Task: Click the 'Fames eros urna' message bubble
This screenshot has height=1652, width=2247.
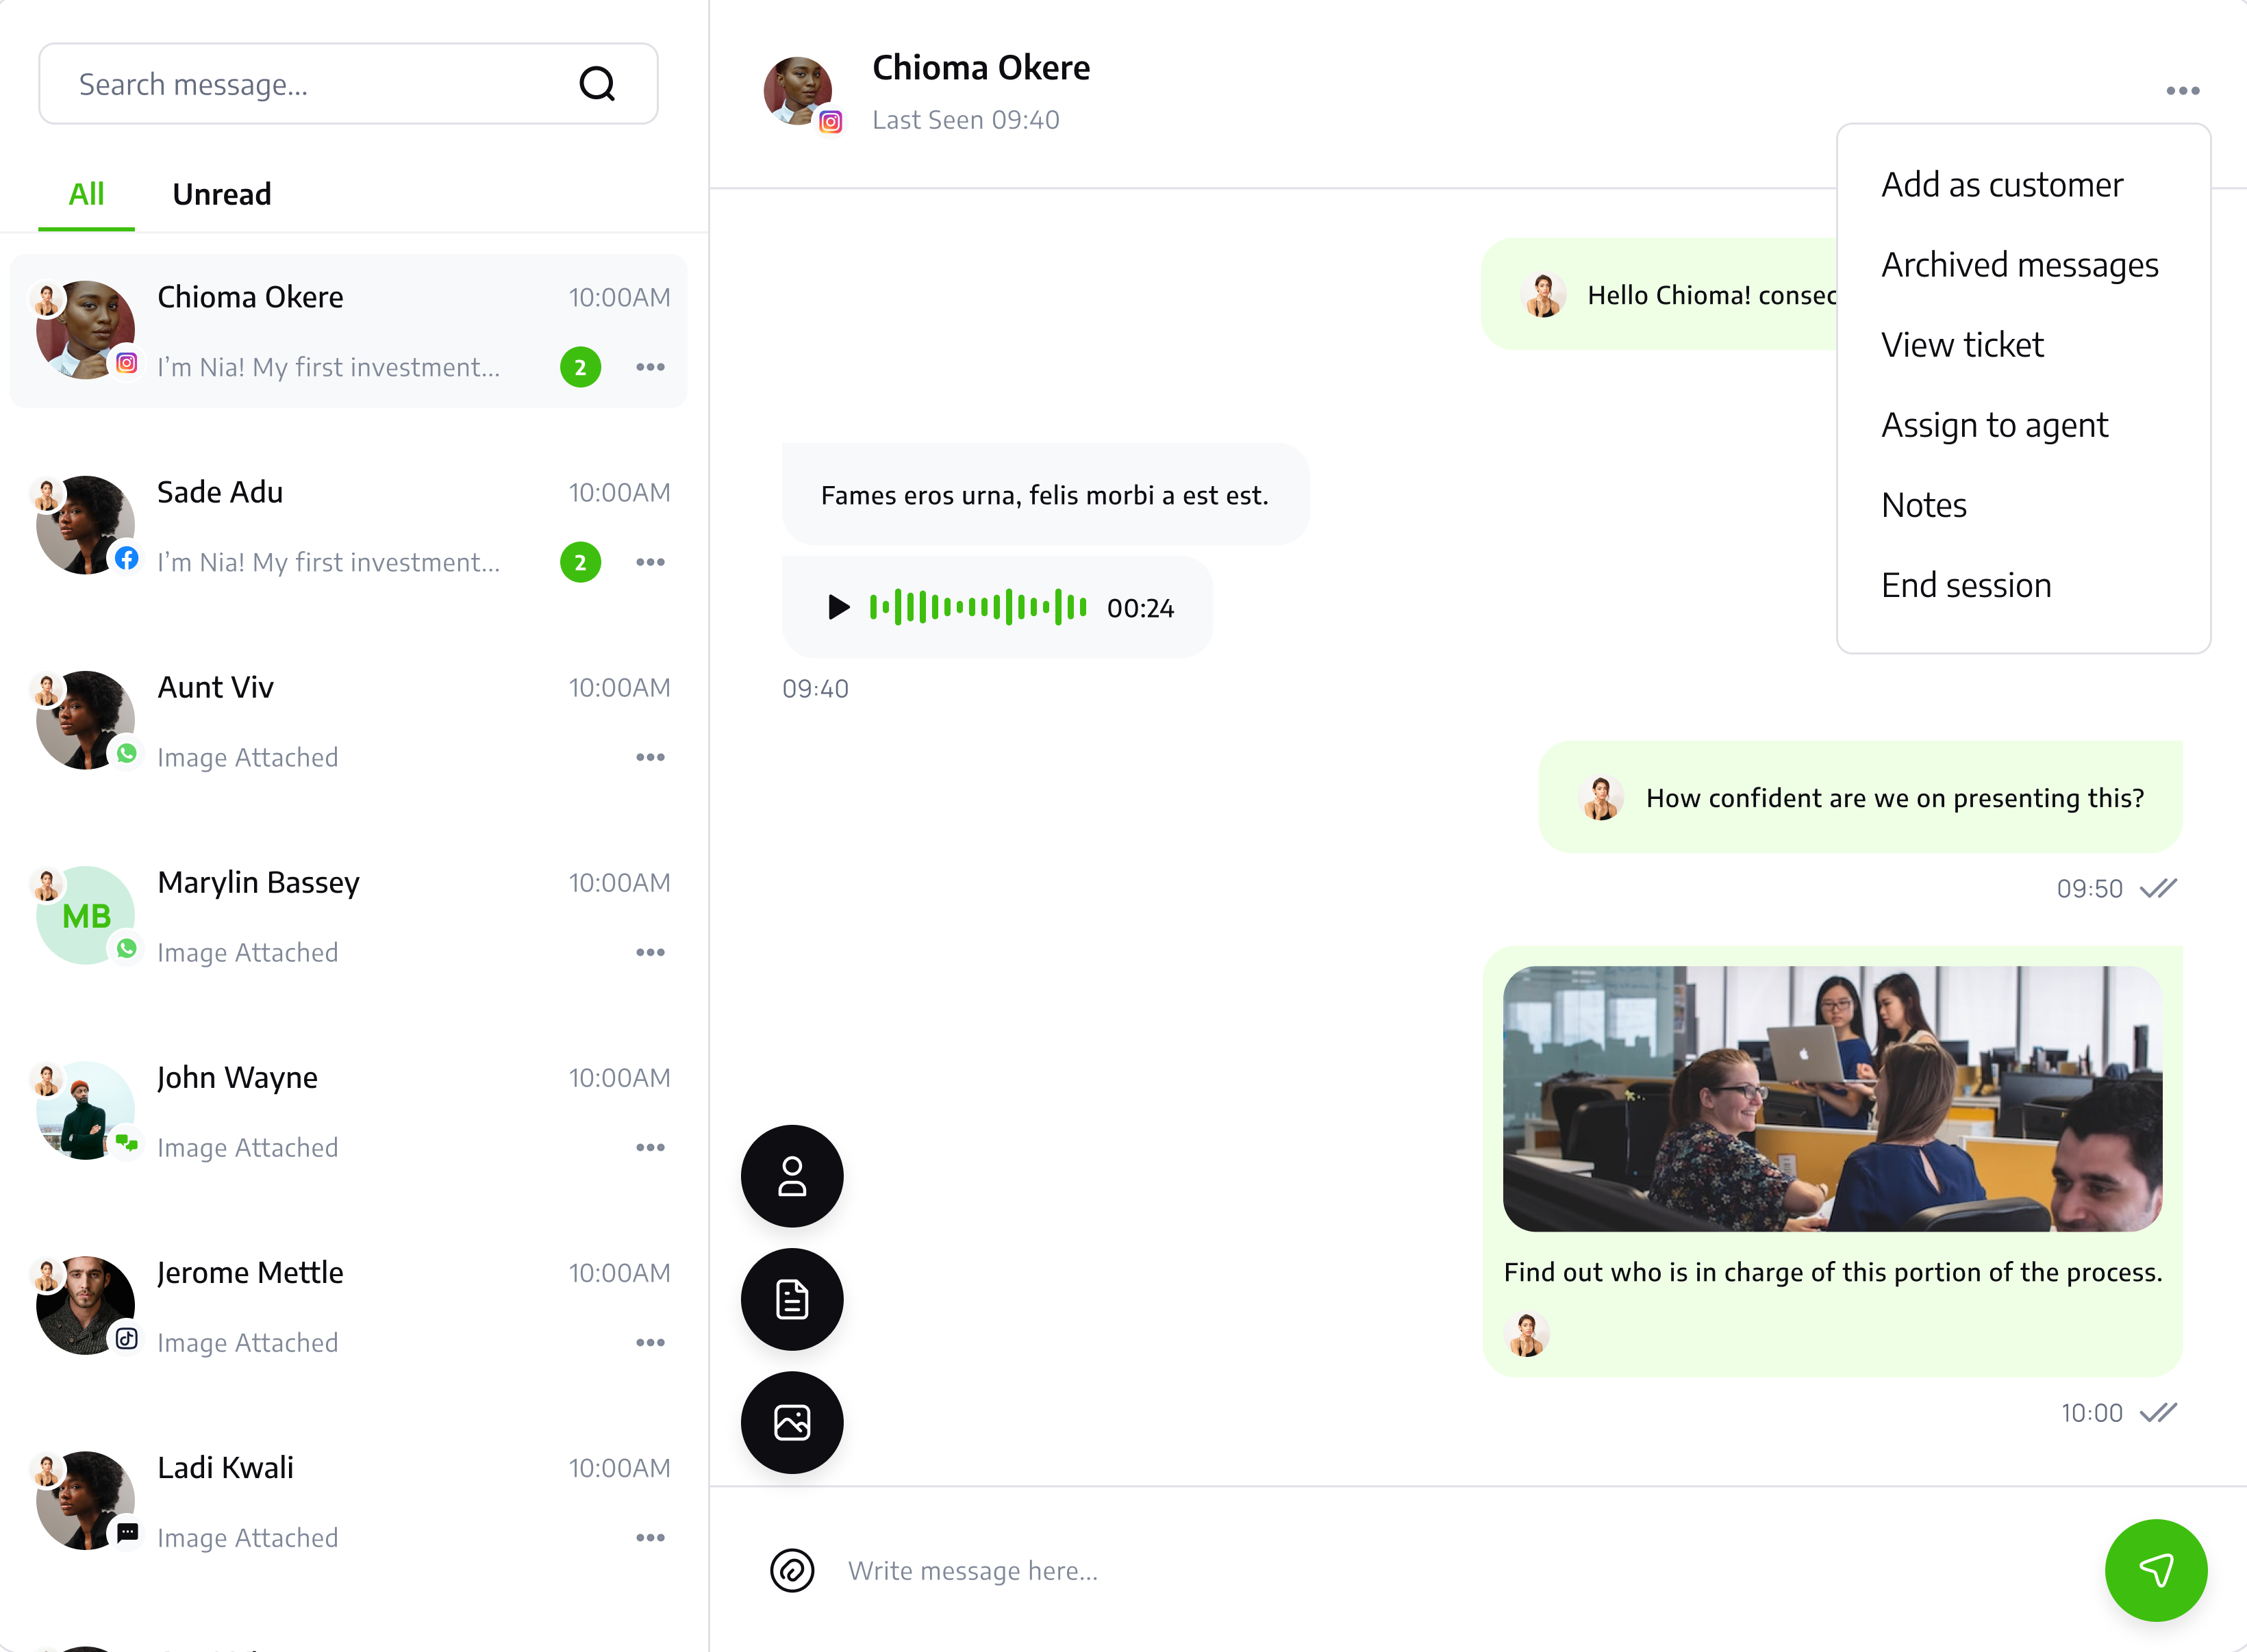Action: [x=1046, y=494]
